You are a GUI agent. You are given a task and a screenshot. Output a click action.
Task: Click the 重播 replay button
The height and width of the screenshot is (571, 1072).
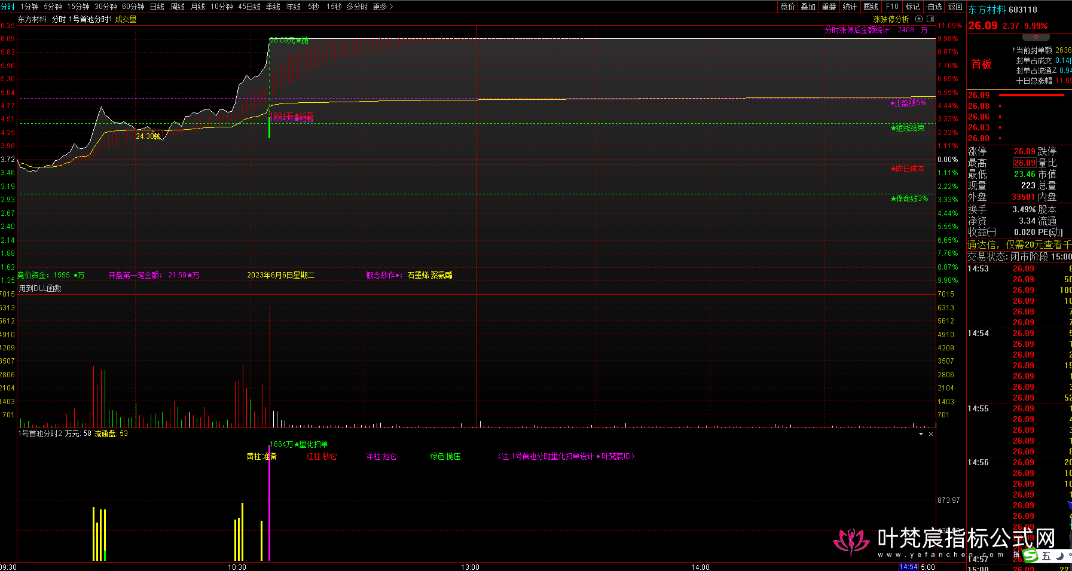[x=829, y=7]
